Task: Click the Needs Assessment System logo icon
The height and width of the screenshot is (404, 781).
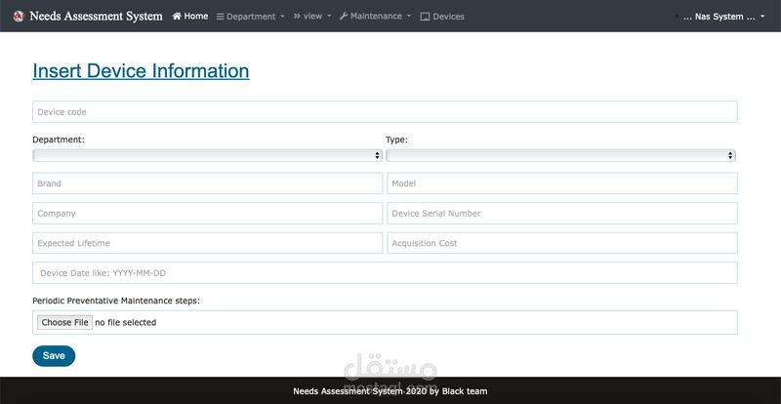Action: (19, 17)
